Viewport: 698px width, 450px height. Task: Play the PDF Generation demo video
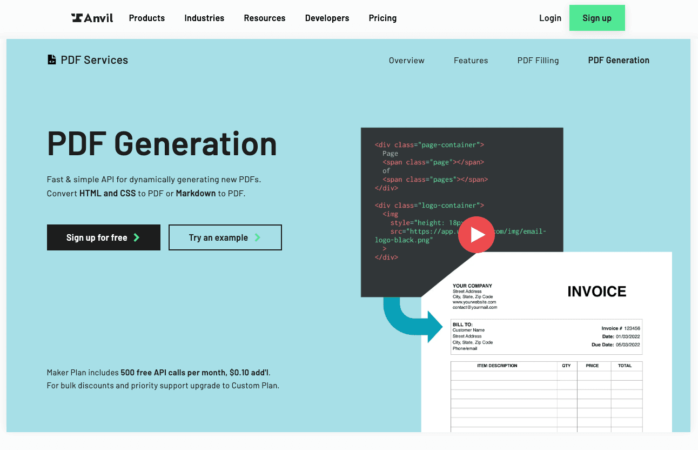tap(476, 234)
